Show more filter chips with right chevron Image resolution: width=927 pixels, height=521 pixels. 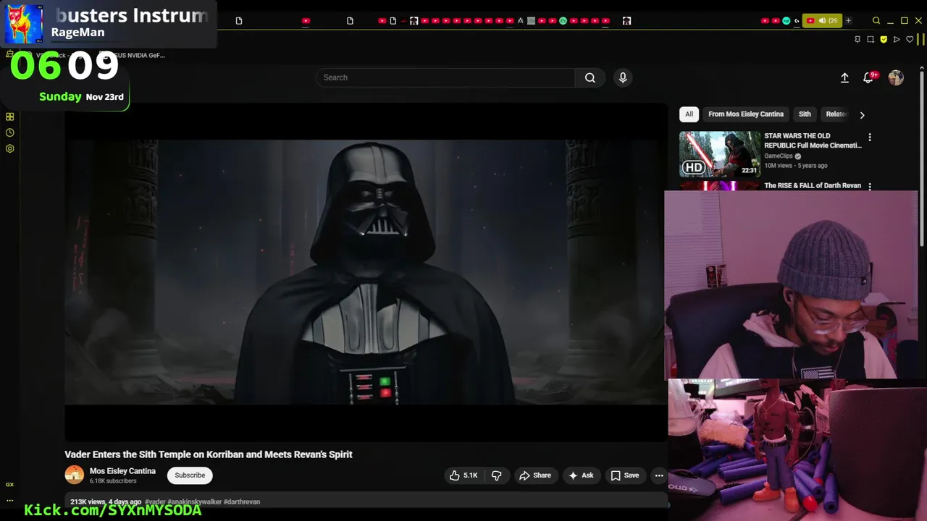862,114
